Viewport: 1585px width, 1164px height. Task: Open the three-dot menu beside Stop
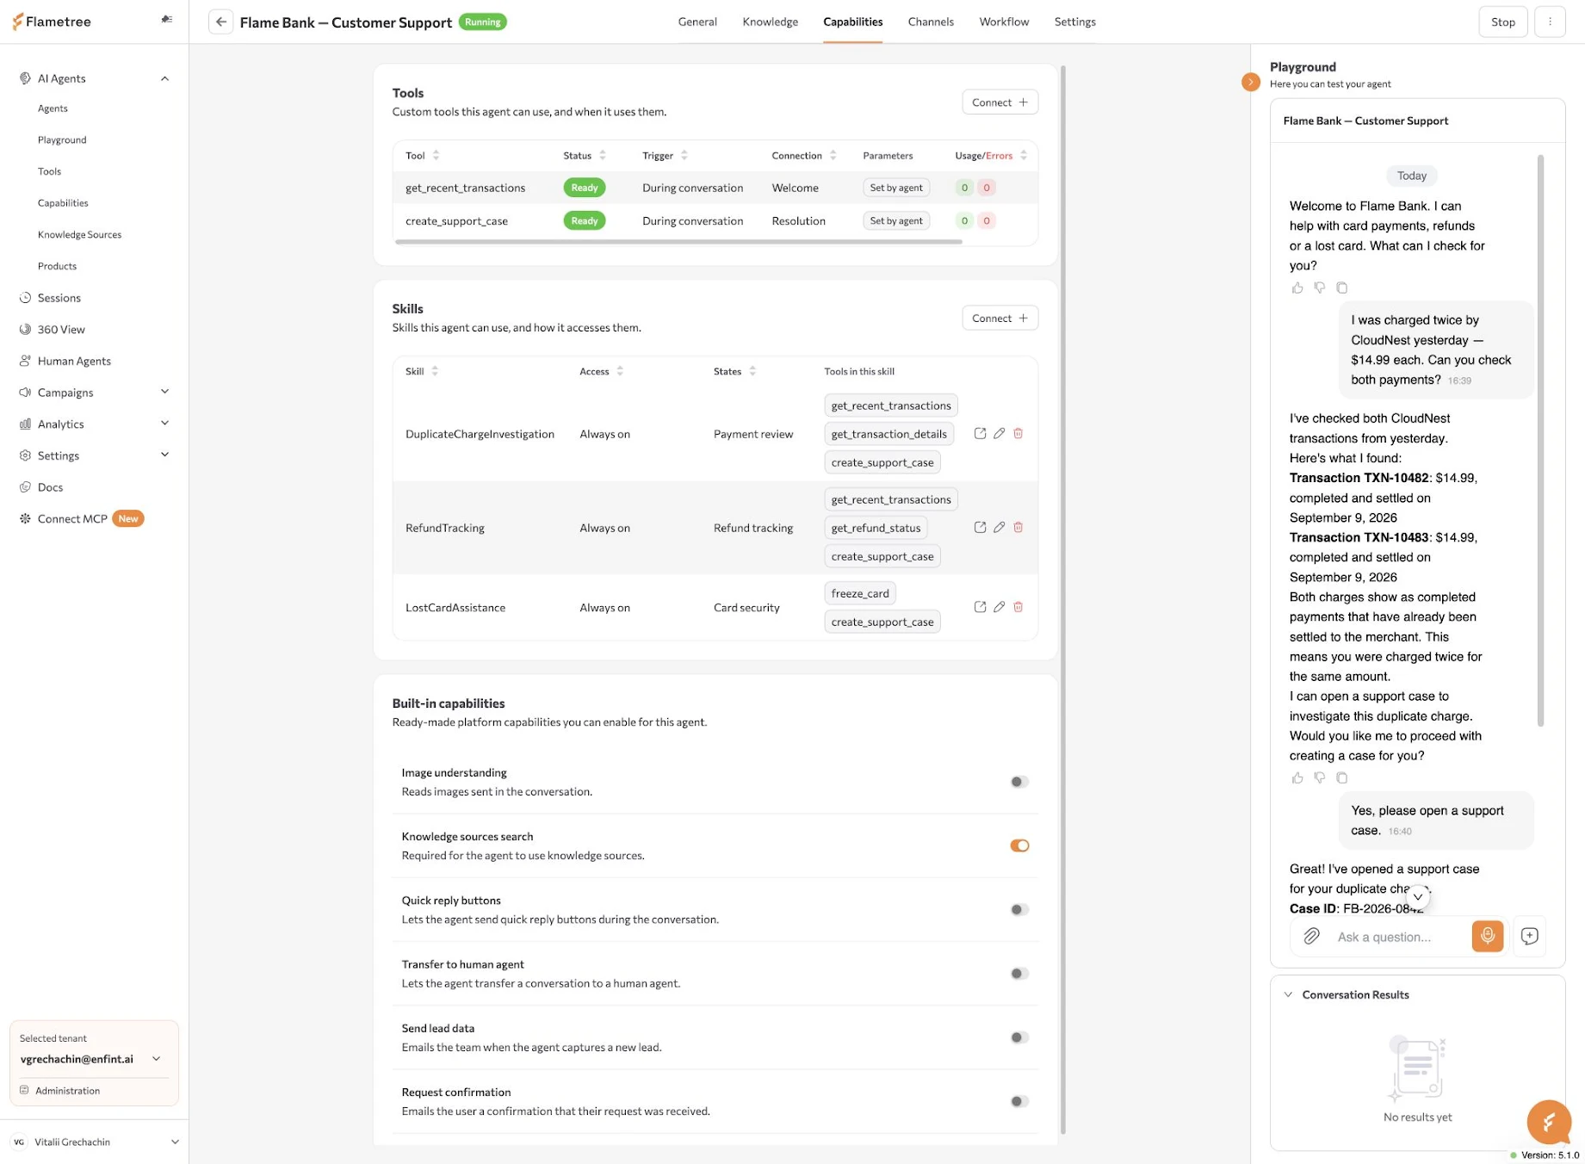pyautogui.click(x=1550, y=22)
